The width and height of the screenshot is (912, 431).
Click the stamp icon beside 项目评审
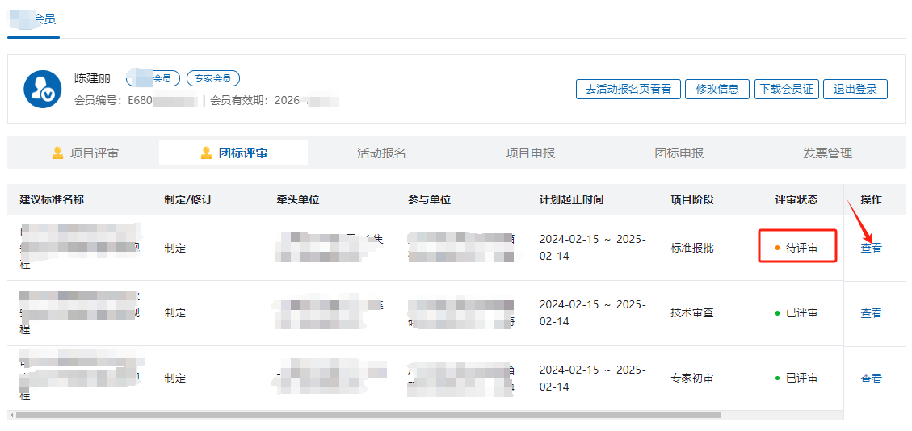[x=57, y=153]
